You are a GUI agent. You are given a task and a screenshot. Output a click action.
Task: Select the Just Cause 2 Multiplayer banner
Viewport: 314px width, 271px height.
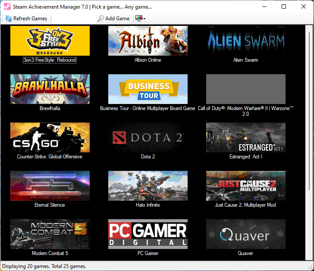click(246, 186)
